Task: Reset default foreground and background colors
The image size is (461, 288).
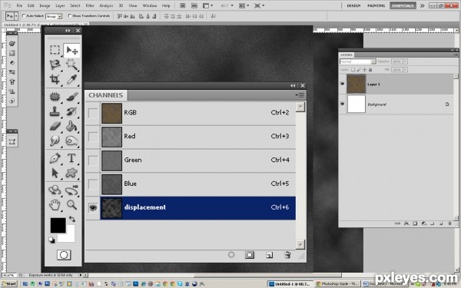Action: coord(51,240)
